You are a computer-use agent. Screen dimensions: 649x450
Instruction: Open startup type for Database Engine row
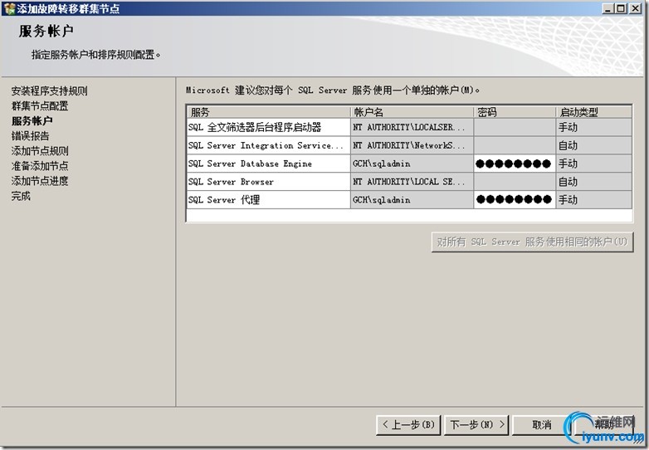coord(594,164)
